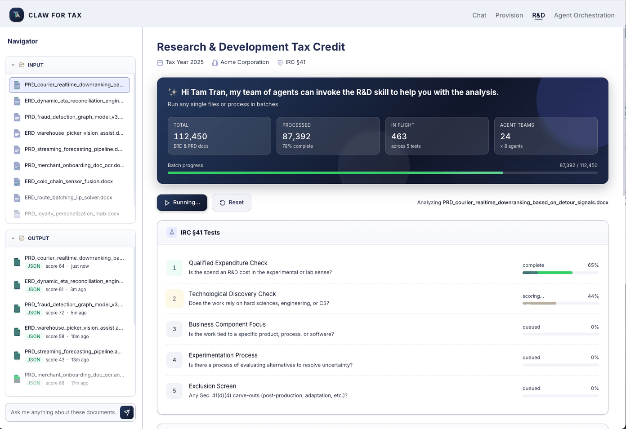Open the Chat tab
Image resolution: width=626 pixels, height=429 pixels.
(x=479, y=15)
